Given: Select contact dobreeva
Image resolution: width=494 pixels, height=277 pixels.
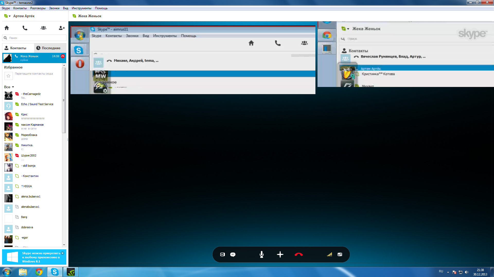Looking at the screenshot, I should coord(32,229).
